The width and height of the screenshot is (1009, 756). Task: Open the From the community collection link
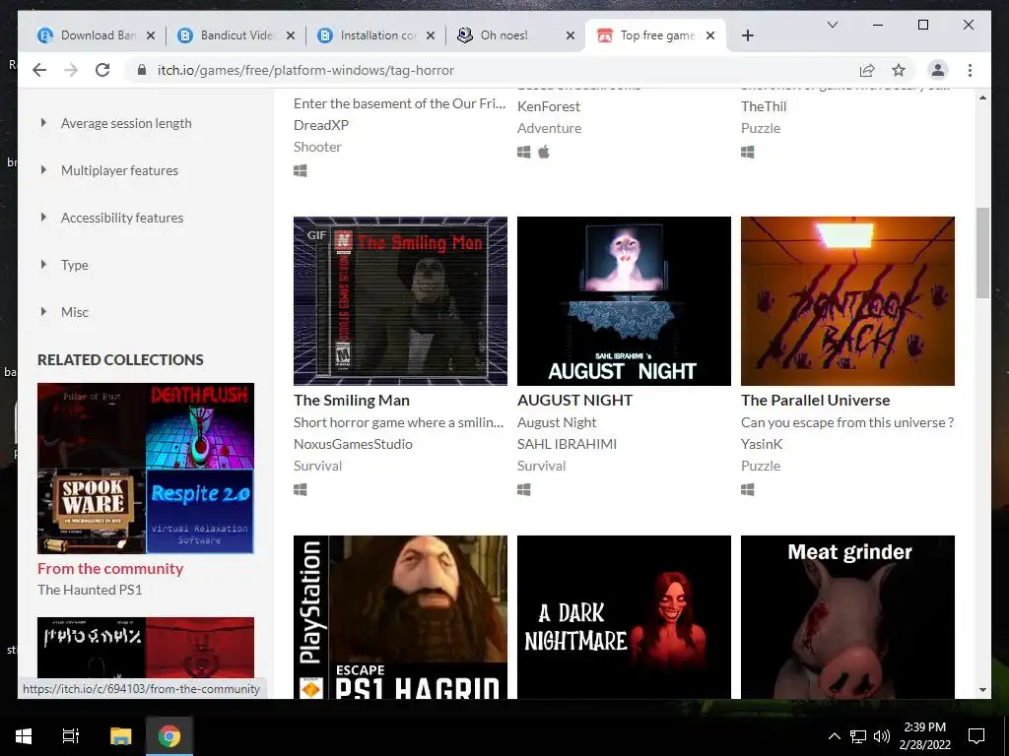click(x=110, y=568)
